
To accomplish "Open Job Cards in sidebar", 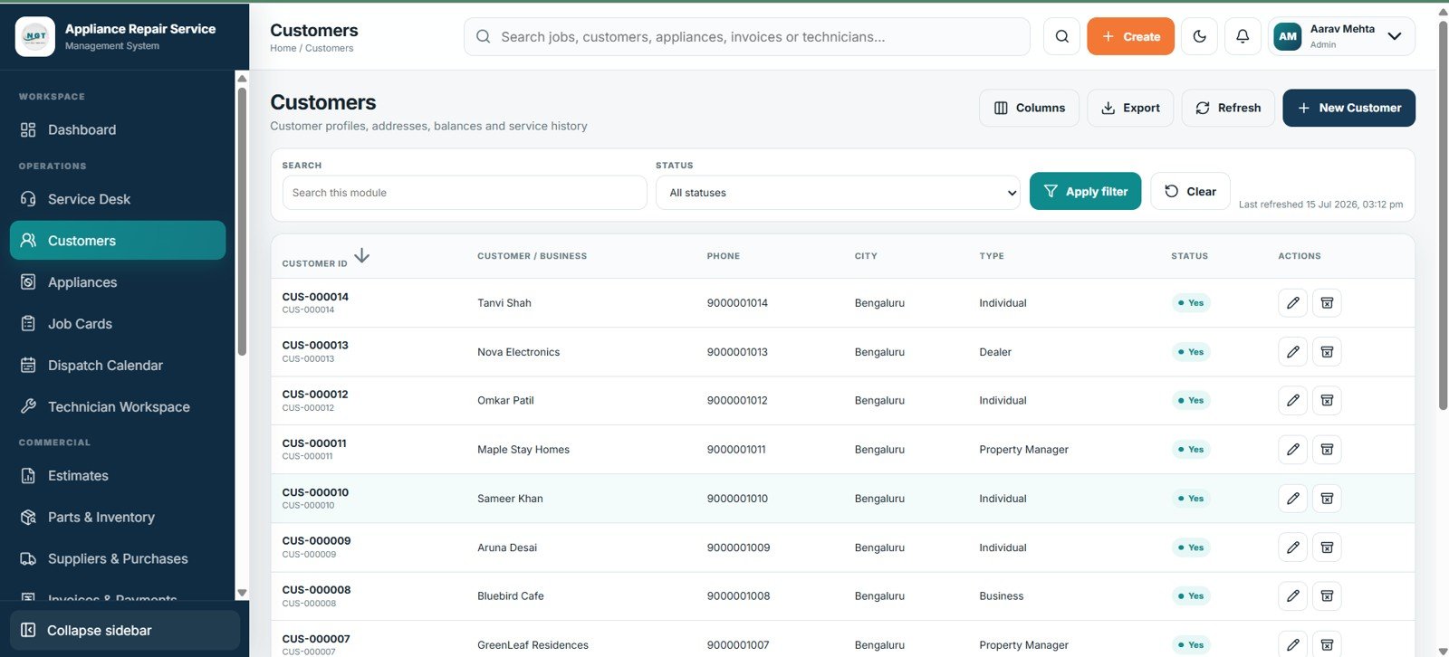I will point(118,324).
